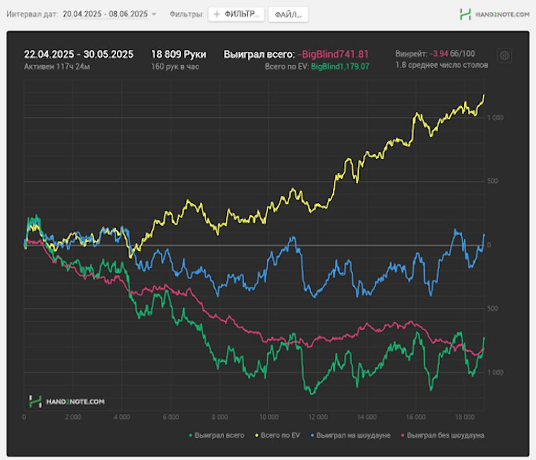Image resolution: width=536 pixels, height=460 pixels.
Task: Click the 'BigBlind1,179.07' EV value
Action: coord(340,67)
